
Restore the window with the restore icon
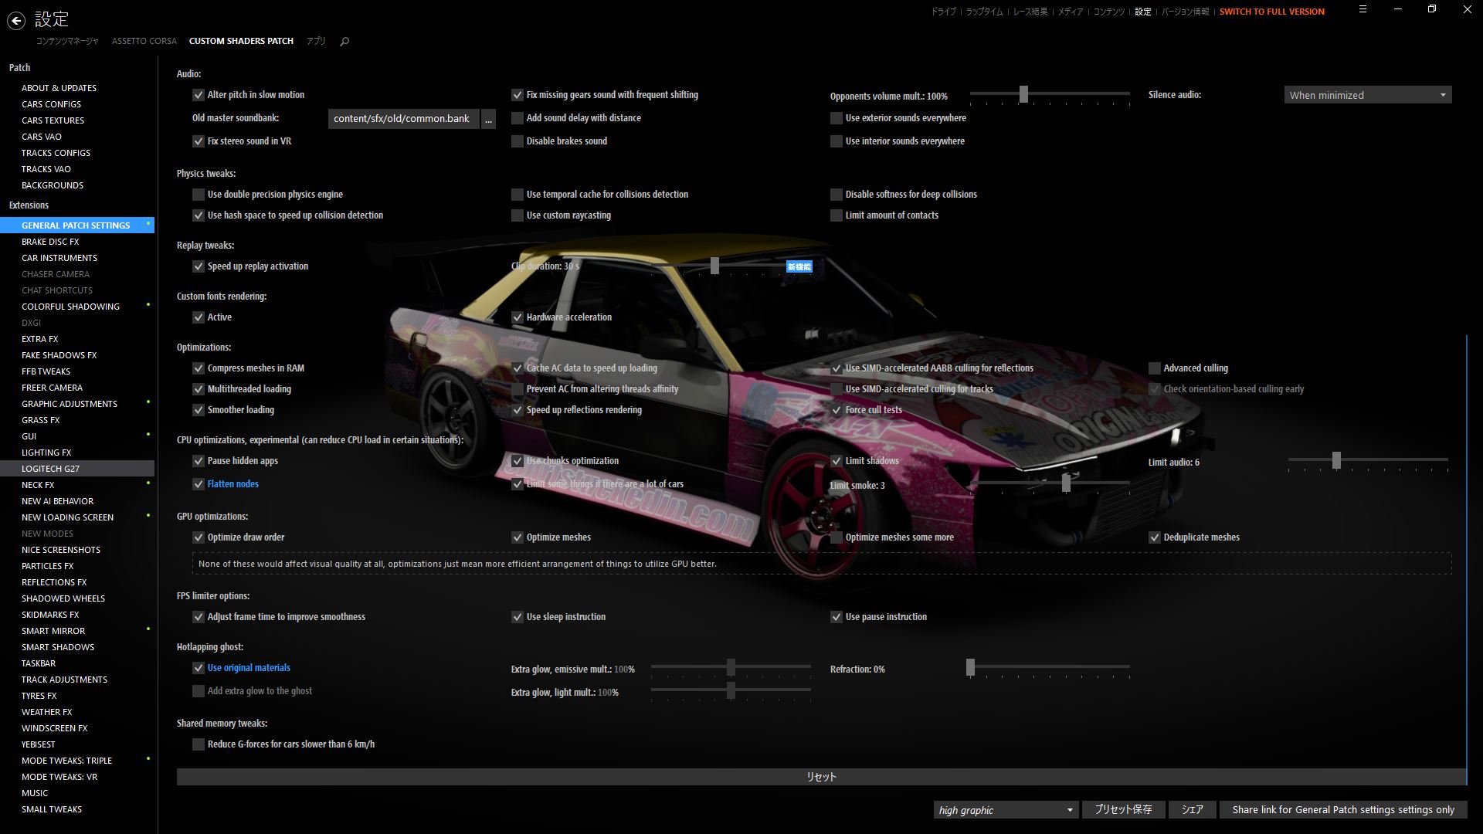point(1431,9)
